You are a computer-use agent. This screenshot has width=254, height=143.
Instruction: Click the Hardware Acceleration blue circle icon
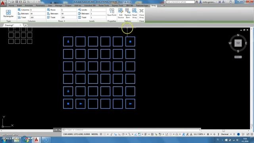coord(238,134)
